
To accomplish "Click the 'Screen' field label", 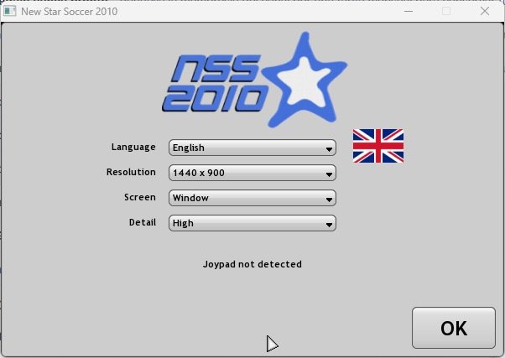I will (x=139, y=197).
